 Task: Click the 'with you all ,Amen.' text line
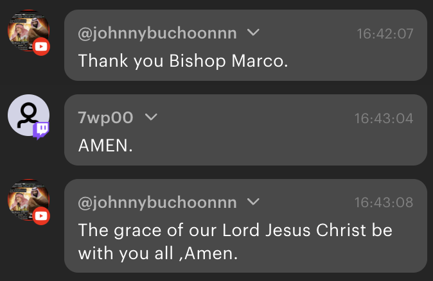point(158,253)
